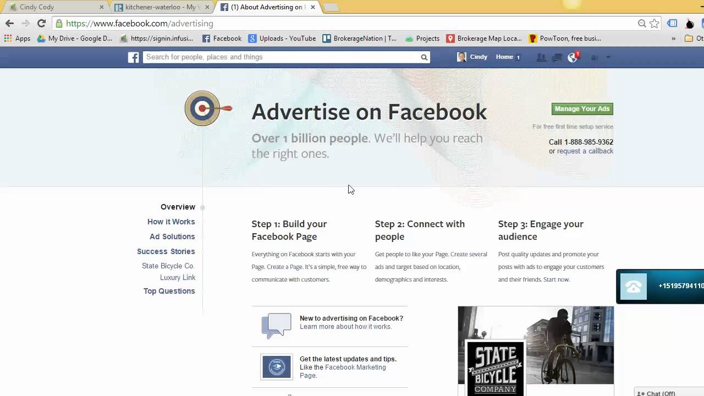Open My Drive - Google Drive bookmark
Image resolution: width=704 pixels, height=396 pixels.
(x=75, y=38)
